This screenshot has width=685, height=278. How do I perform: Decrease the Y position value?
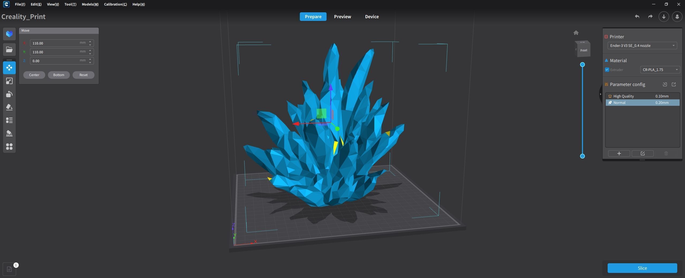[x=90, y=54]
